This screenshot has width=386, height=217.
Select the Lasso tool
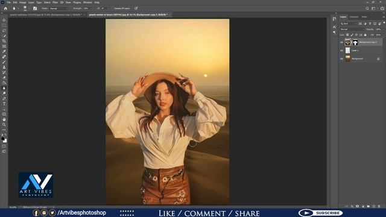tap(4, 31)
